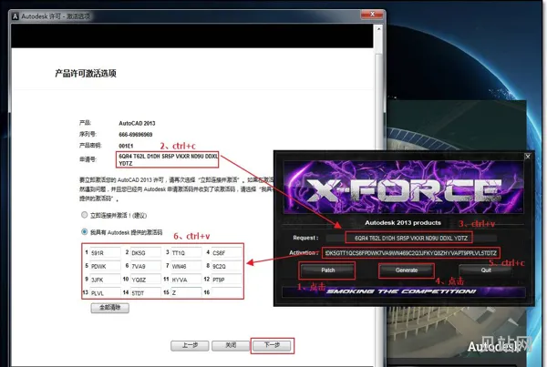Screen dimensions: 547x367
Task: Click the 'Autodesk 2013 products' heading in keygen
Action: click(x=403, y=223)
